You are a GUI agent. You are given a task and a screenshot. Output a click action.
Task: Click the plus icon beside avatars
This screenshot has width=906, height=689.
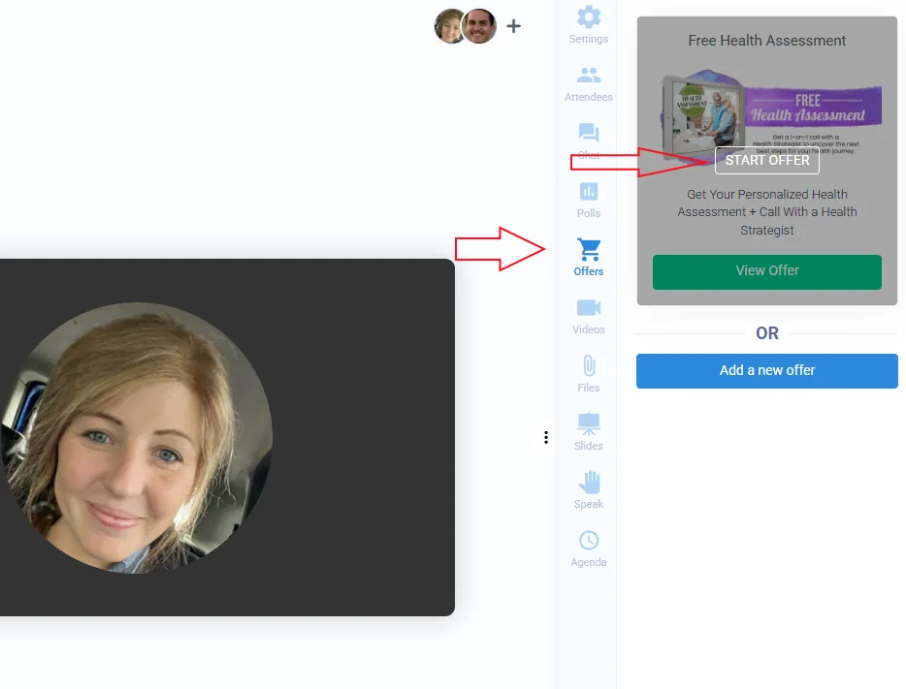pyautogui.click(x=514, y=26)
